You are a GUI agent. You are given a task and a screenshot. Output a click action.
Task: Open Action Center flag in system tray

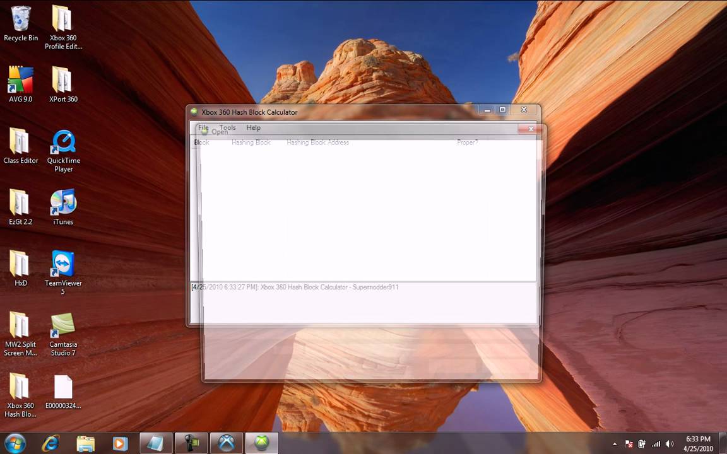pyautogui.click(x=629, y=444)
